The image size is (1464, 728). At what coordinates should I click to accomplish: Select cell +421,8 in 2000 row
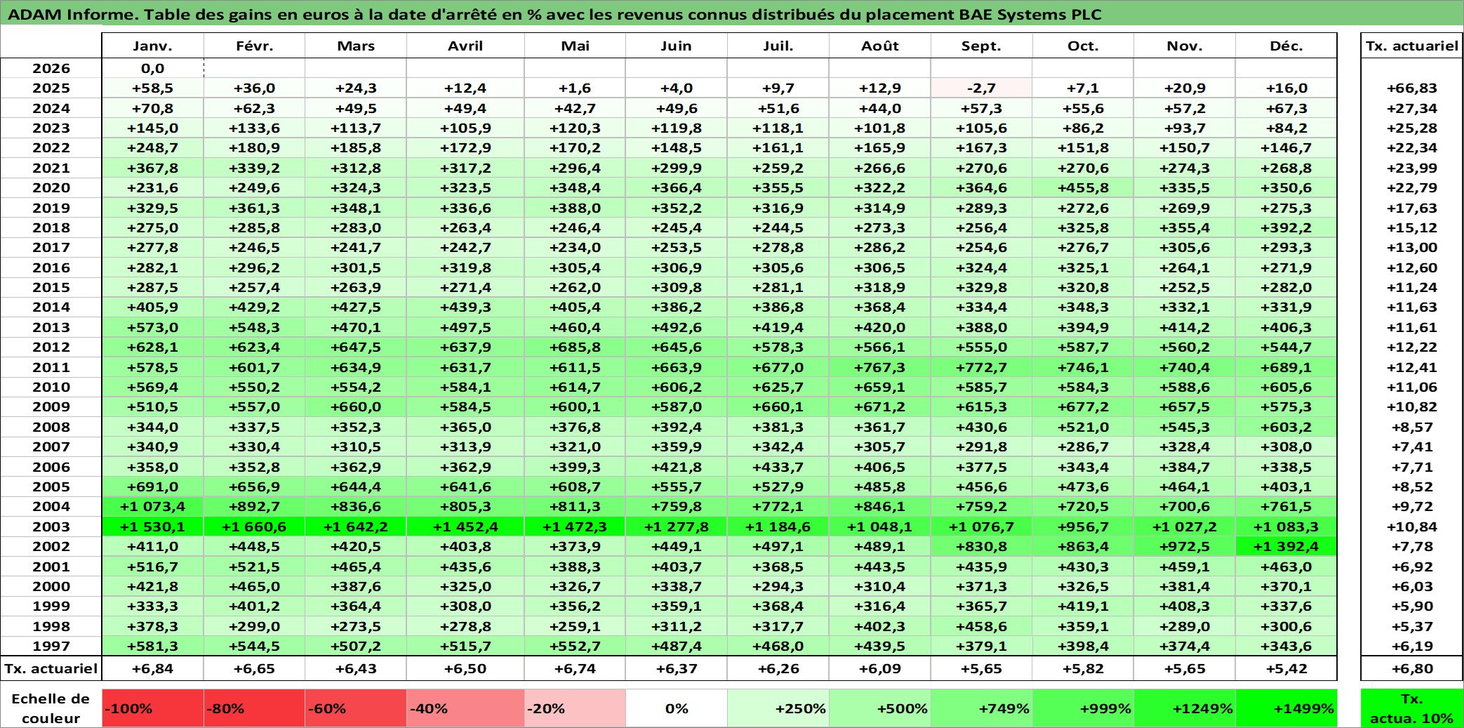(153, 586)
